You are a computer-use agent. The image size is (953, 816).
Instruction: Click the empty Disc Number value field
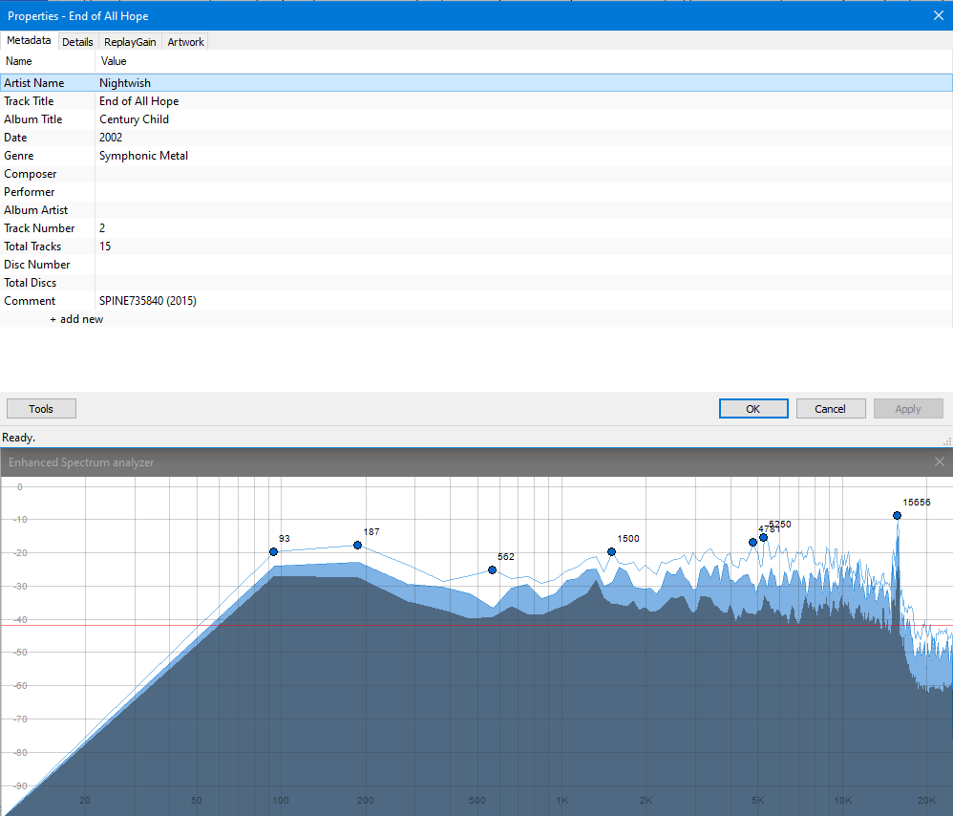point(523,265)
